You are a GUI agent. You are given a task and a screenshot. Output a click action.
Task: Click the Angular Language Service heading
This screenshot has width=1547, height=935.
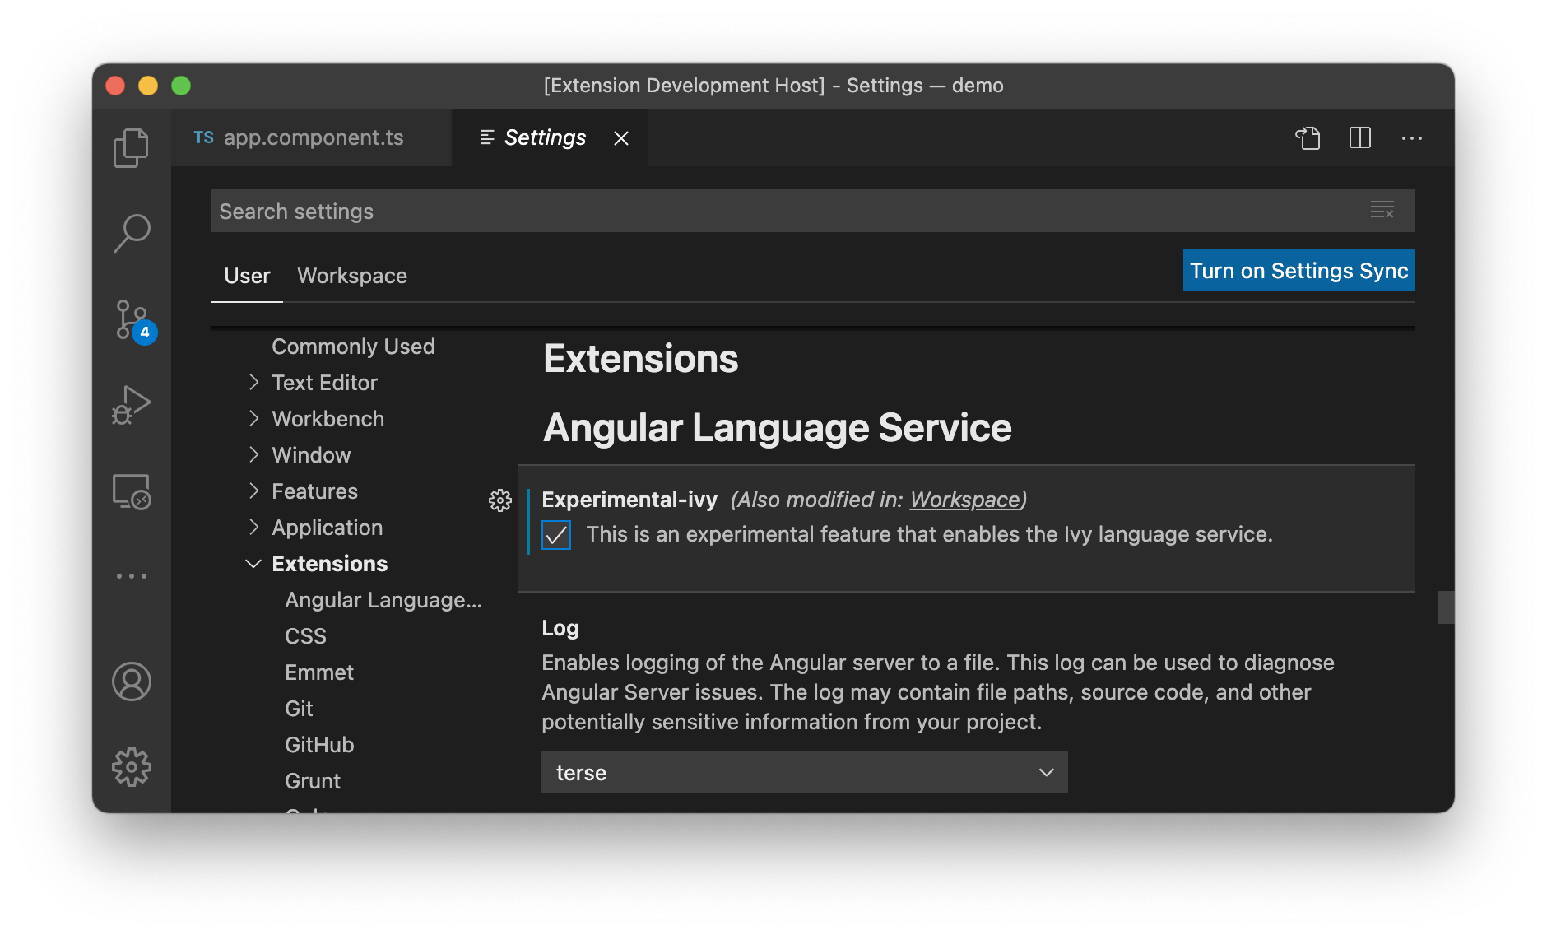pyautogui.click(x=778, y=427)
